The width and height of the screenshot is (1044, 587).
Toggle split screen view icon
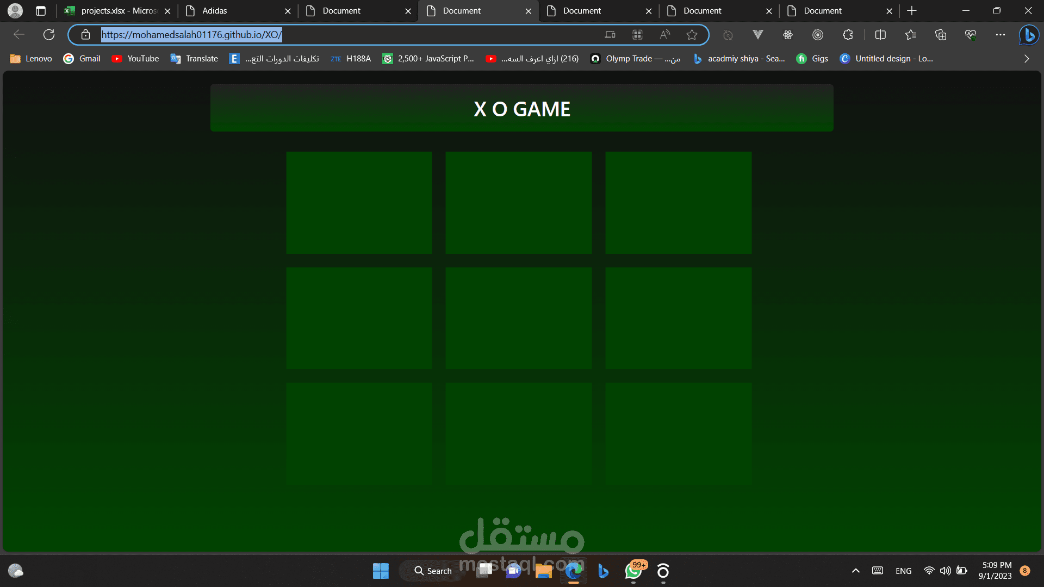(880, 35)
